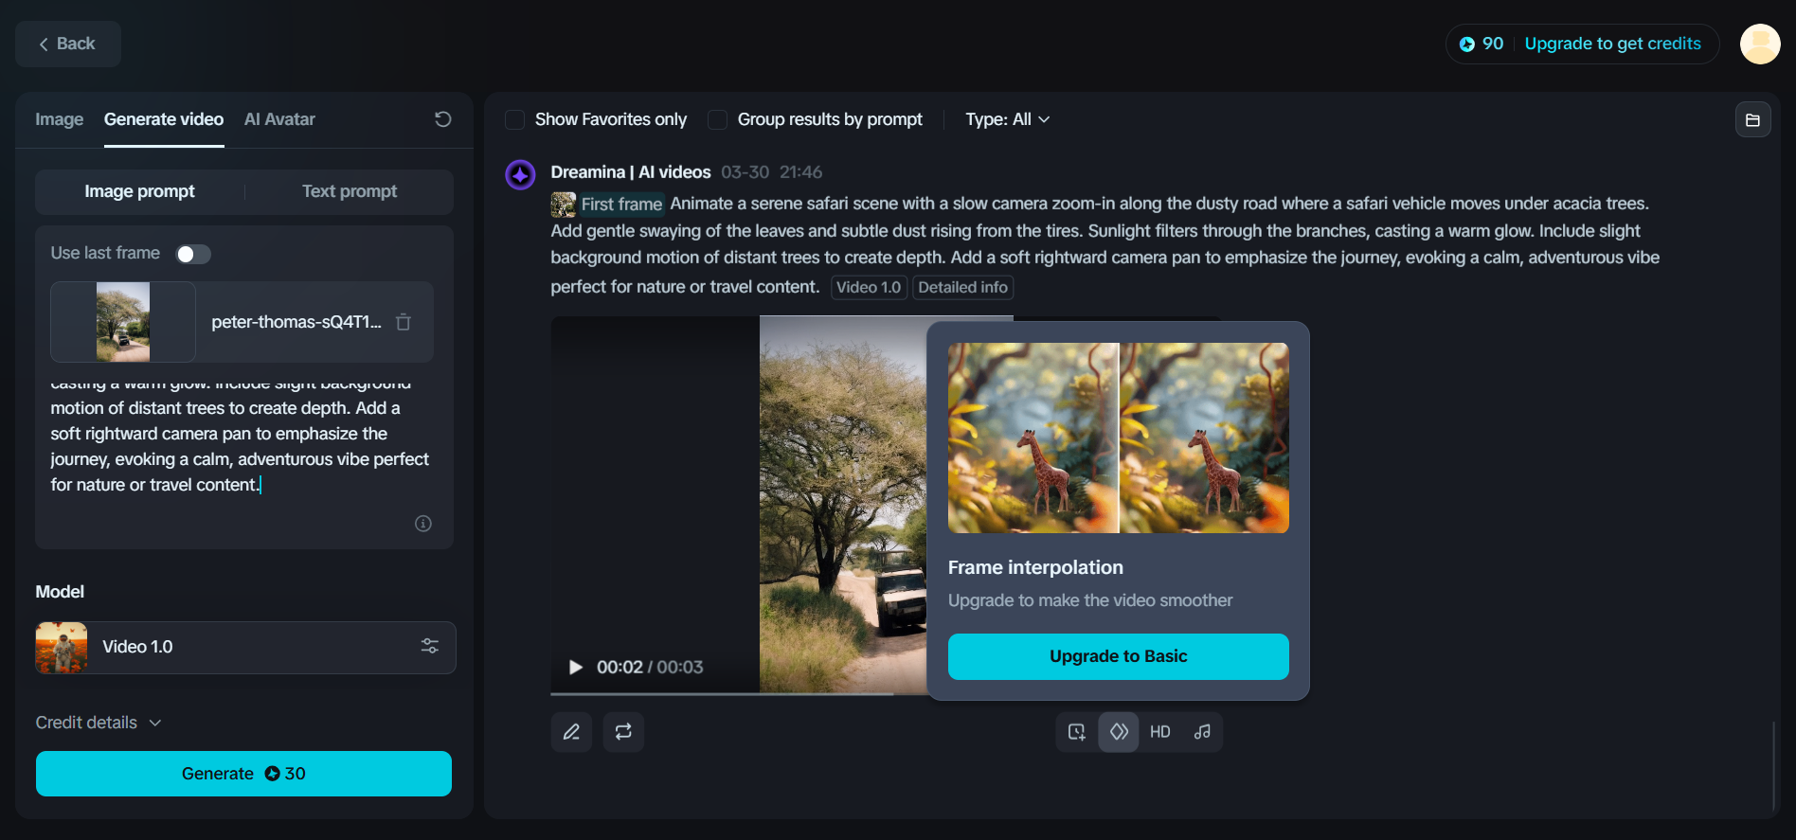Viewport: 1796px width, 840px height.
Task: Select the frame interpolation icon
Action: [x=1119, y=732]
